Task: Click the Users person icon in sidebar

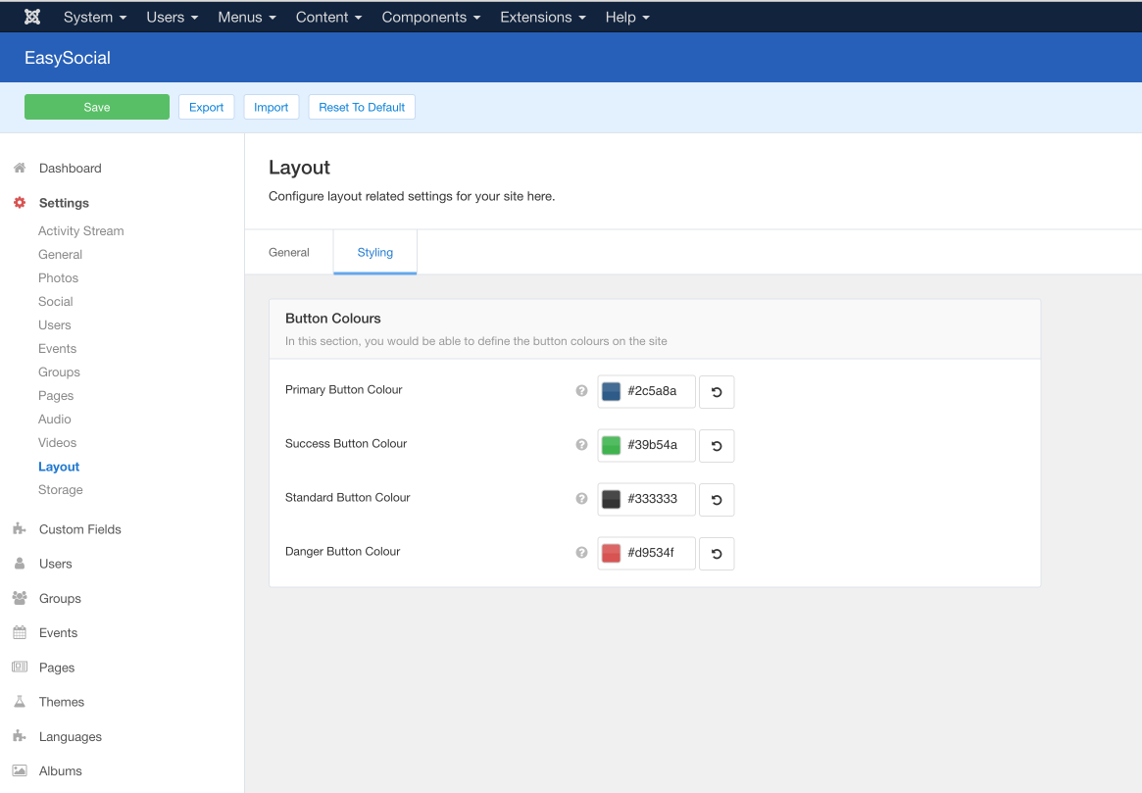Action: (x=20, y=563)
